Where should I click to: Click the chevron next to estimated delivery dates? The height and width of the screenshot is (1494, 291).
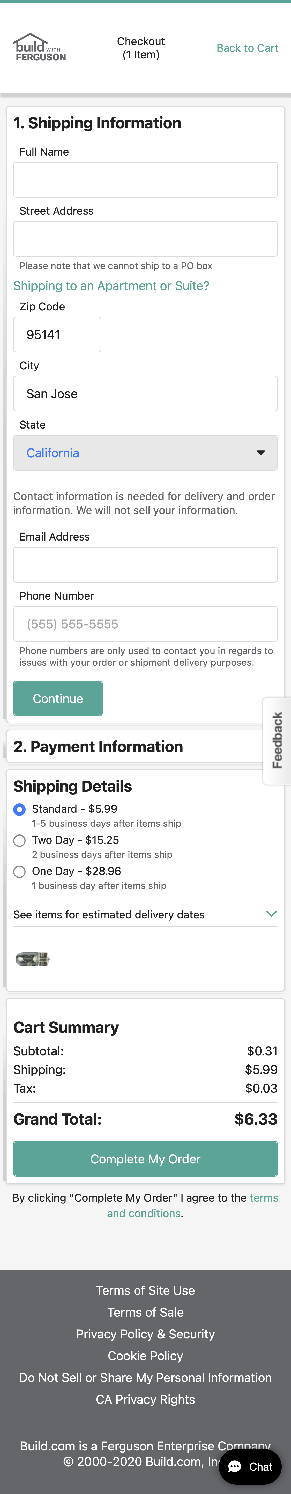[271, 914]
